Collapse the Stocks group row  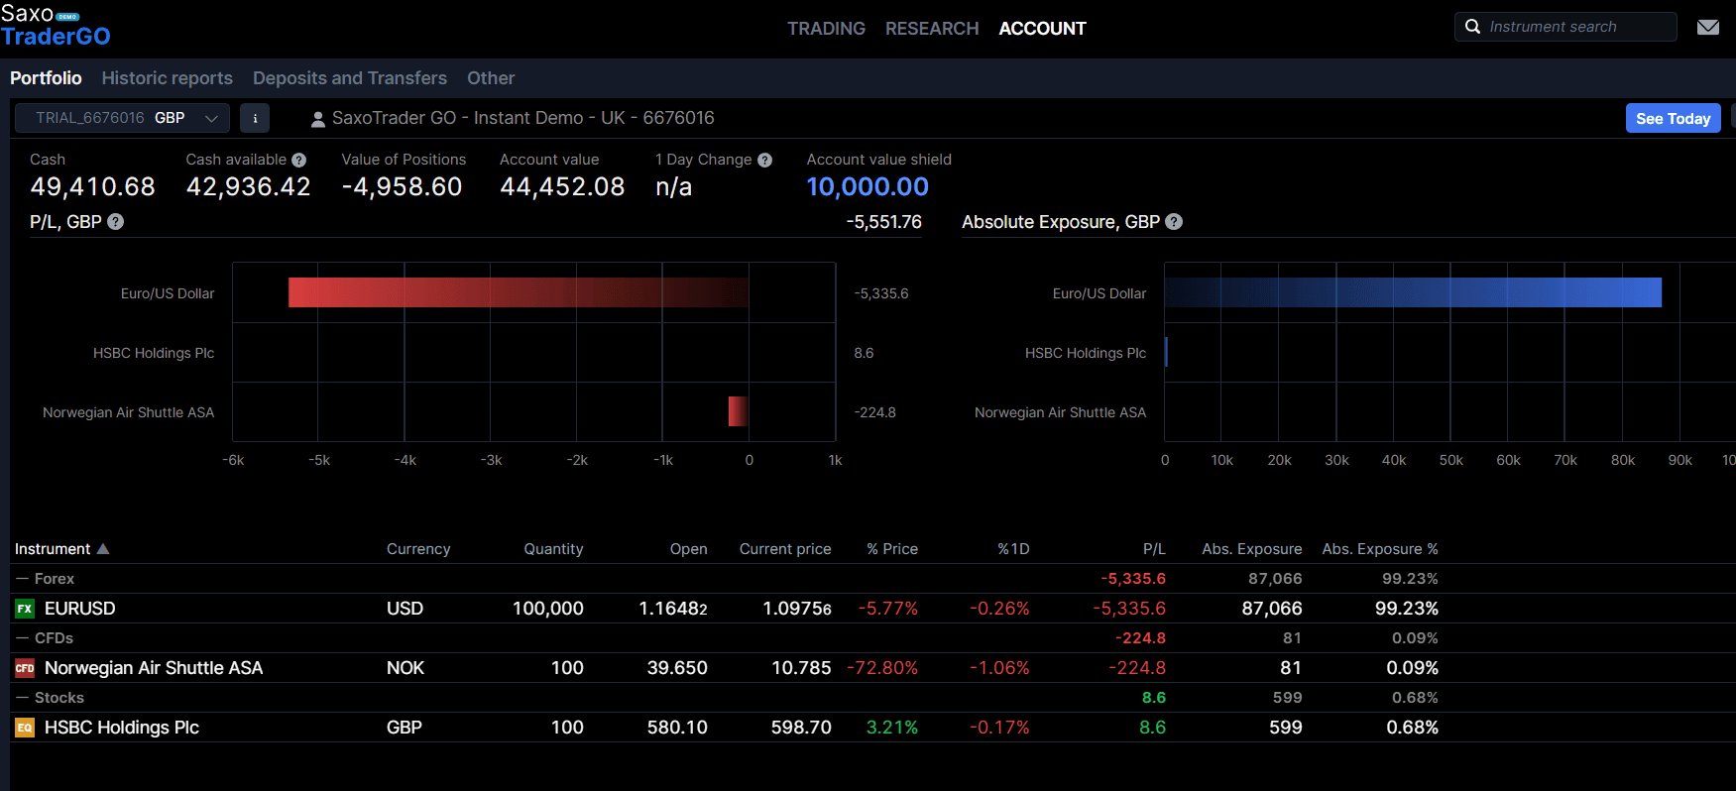point(23,698)
